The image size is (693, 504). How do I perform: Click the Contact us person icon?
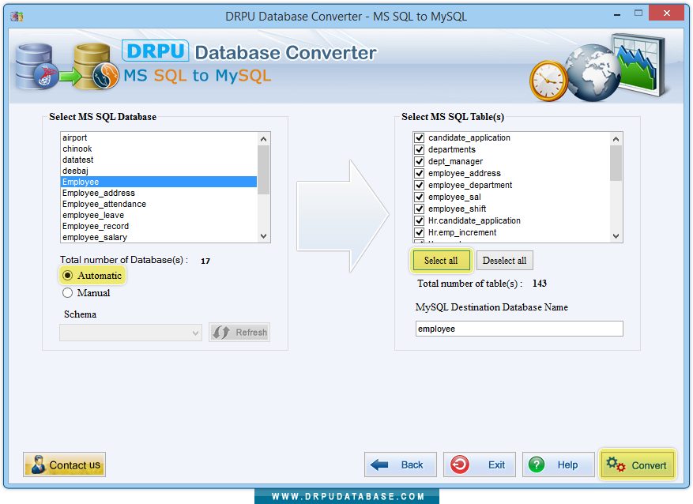(x=38, y=465)
